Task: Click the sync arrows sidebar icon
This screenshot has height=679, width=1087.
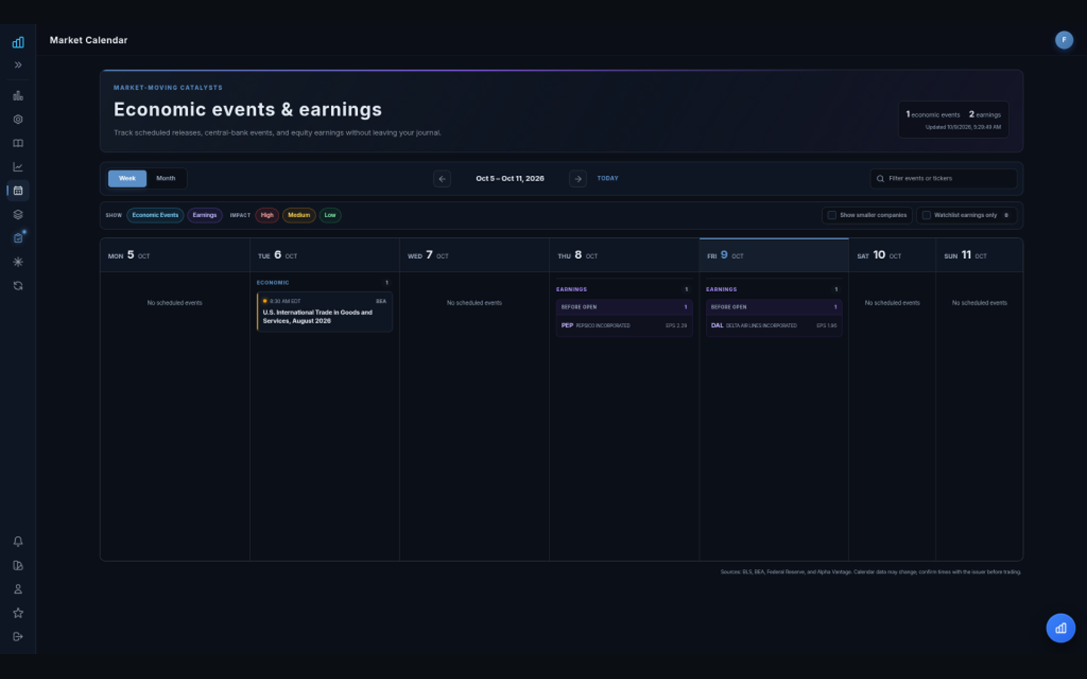Action: point(18,286)
